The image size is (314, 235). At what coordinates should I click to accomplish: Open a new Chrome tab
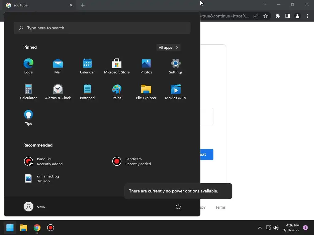point(83,5)
